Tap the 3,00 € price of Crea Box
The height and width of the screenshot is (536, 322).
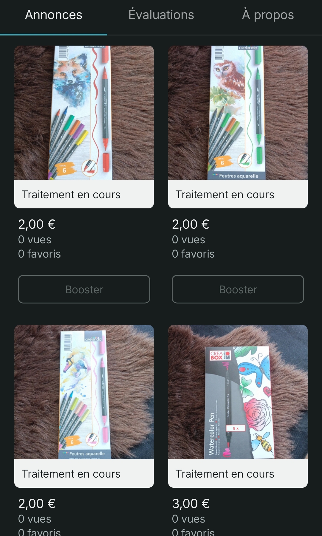point(191,504)
